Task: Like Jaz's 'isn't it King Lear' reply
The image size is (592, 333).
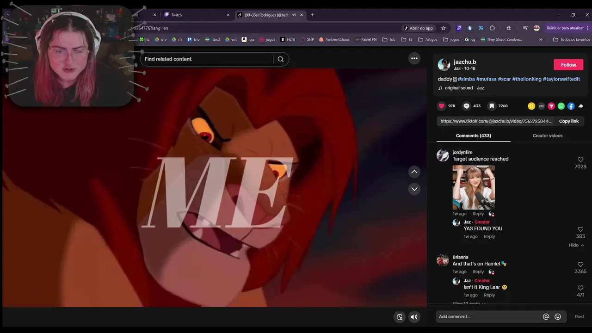Action: pos(580,288)
